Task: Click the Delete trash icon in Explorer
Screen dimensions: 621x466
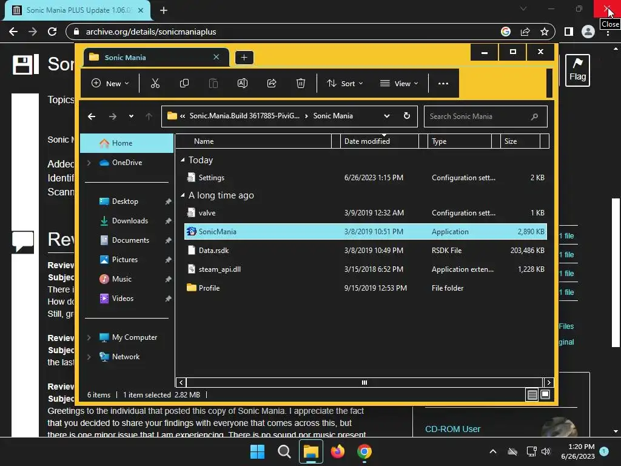Action: click(301, 83)
